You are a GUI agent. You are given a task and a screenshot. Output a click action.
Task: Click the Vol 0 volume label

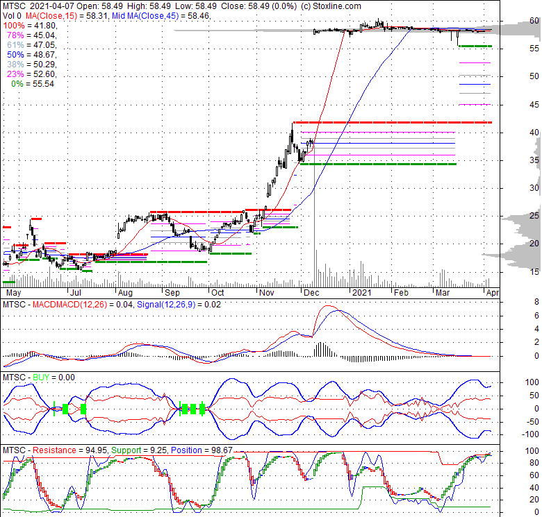point(10,15)
